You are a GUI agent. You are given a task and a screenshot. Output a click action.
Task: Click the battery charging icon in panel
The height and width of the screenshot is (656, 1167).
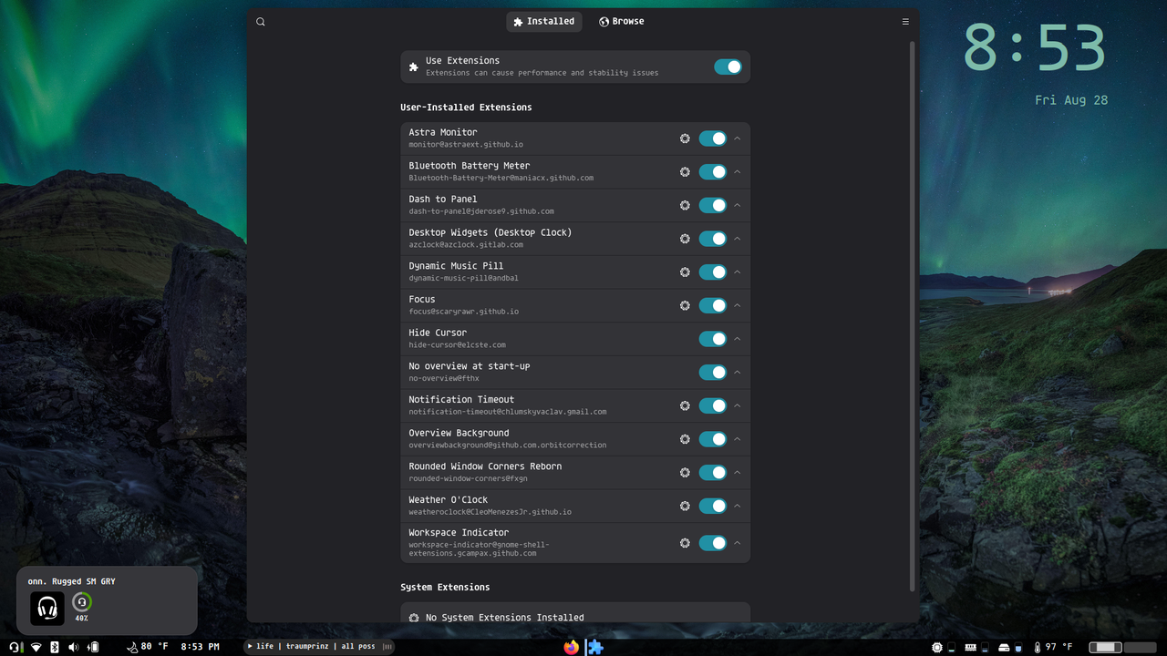92,647
